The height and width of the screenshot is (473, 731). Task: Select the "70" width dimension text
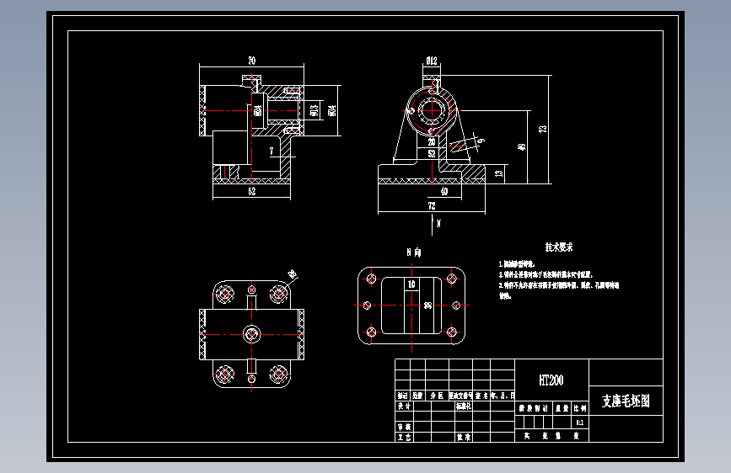(252, 61)
